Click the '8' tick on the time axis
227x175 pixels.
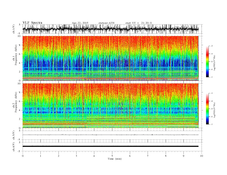point(166,156)
